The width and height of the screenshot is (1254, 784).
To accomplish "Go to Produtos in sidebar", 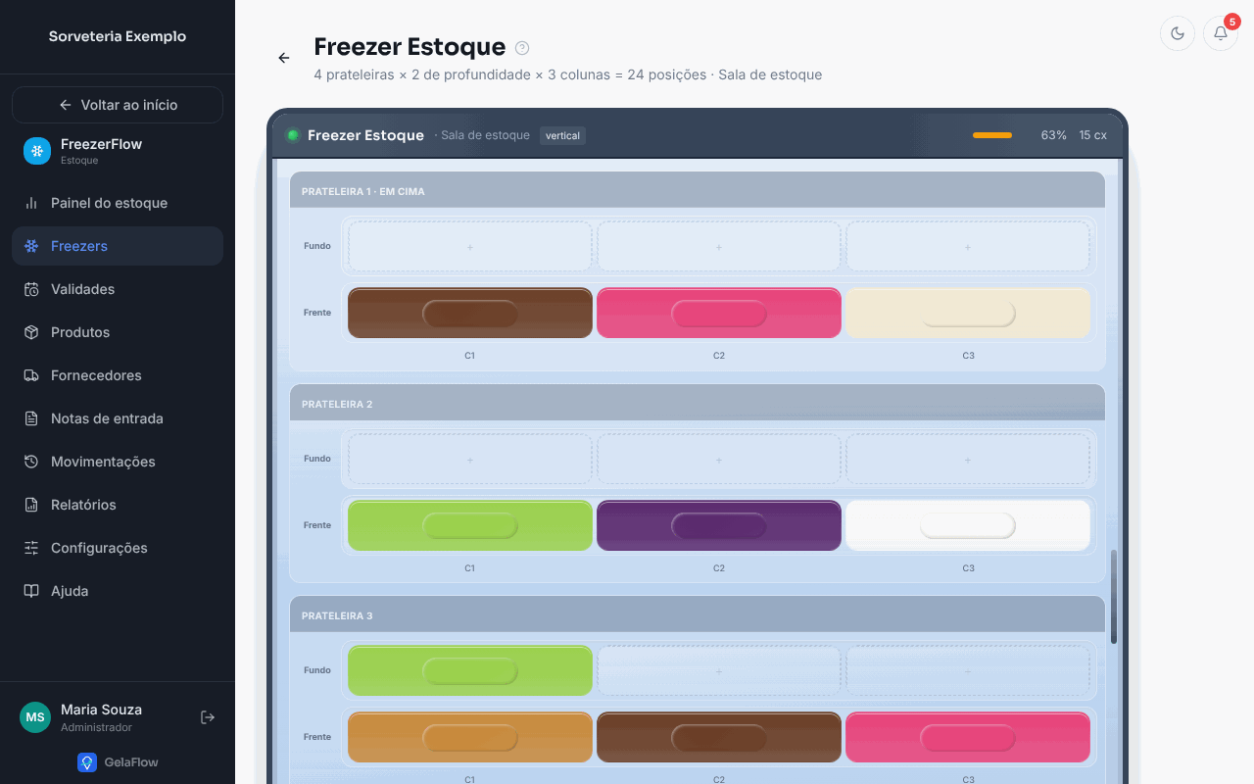I will (x=118, y=332).
